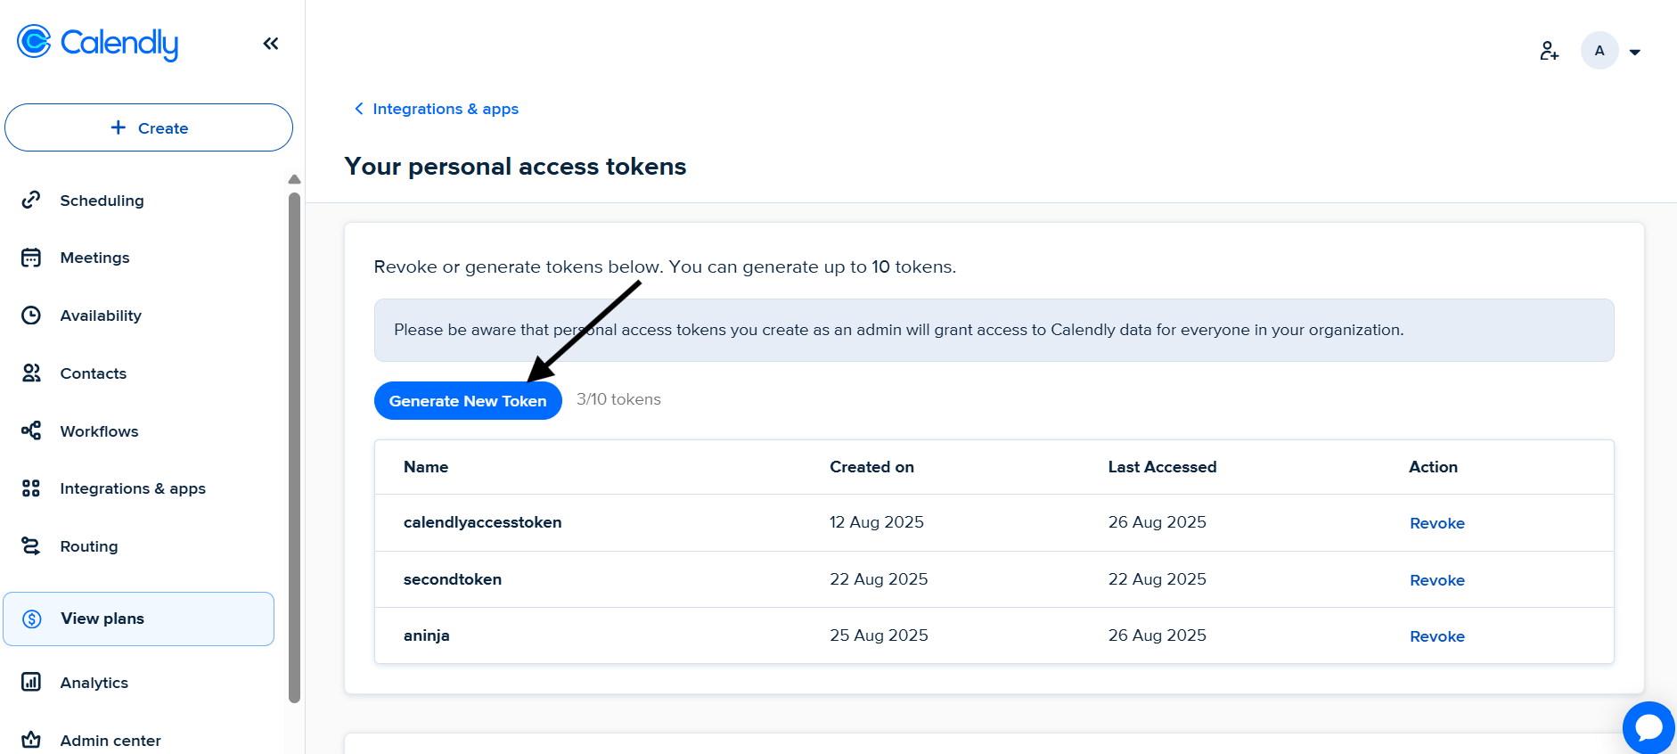
Task: Open the account avatar dropdown arrow
Action: pos(1635,52)
